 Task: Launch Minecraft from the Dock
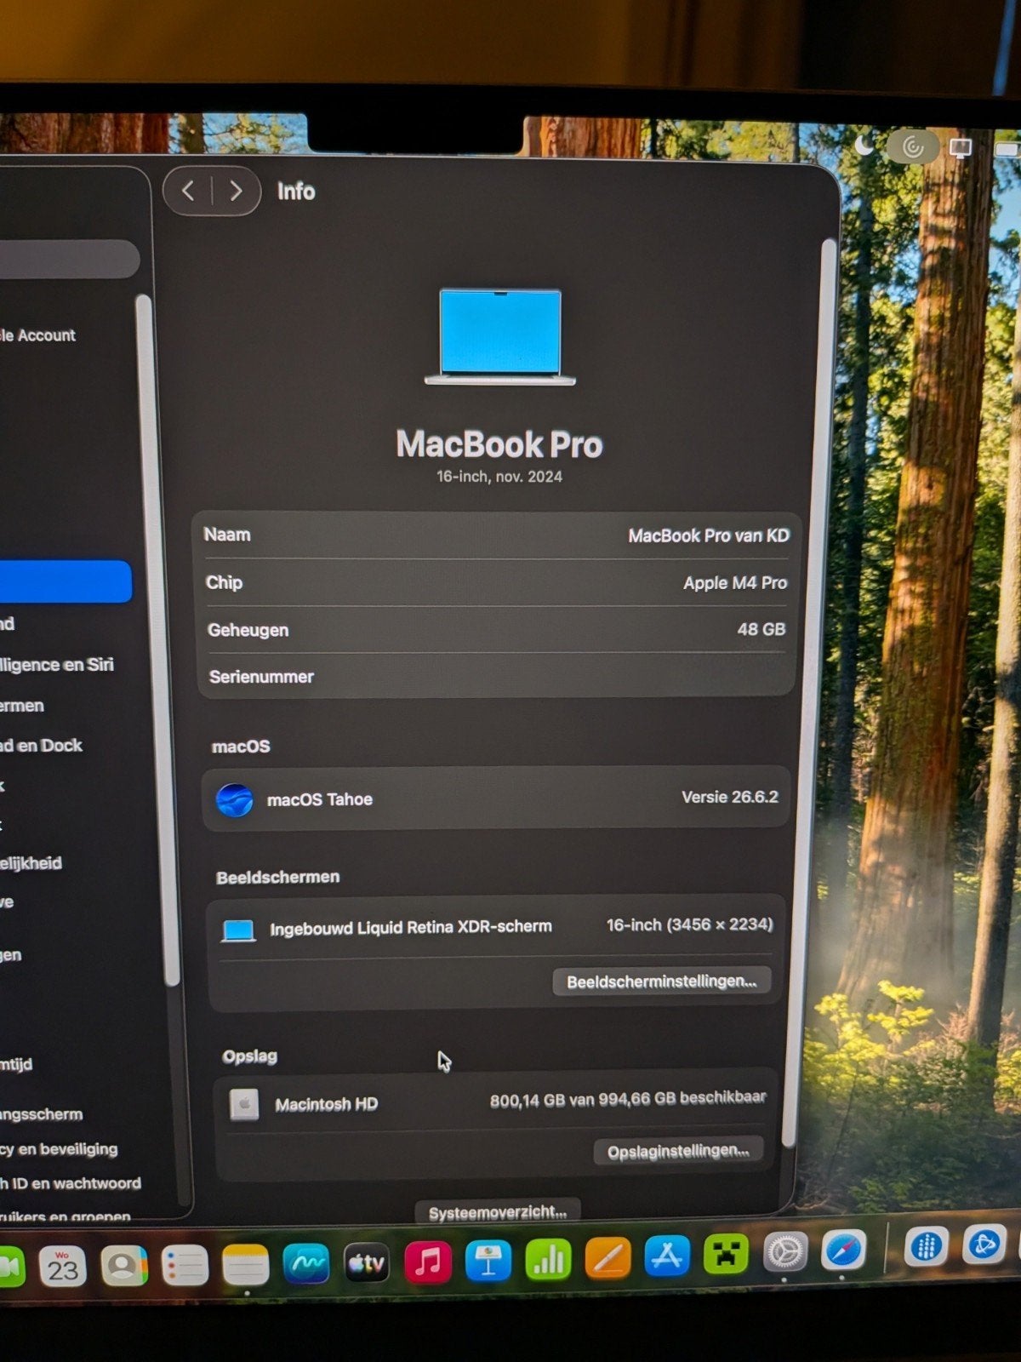(726, 1253)
